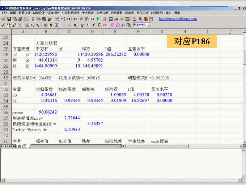This screenshot has height=185, width=246.
Task: Click the multiply operator icon
Action: (x=75, y=25)
